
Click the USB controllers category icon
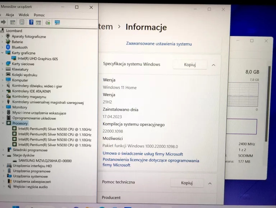[8, 102]
